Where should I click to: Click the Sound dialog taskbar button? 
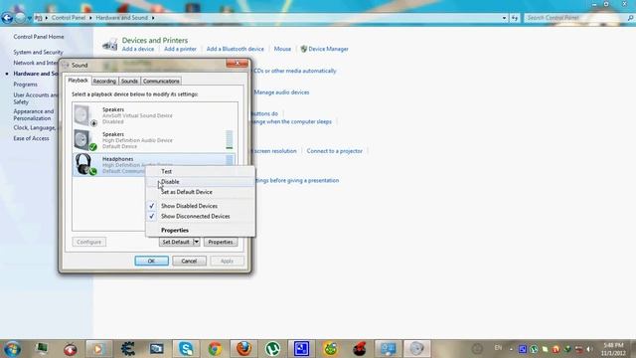click(x=417, y=349)
